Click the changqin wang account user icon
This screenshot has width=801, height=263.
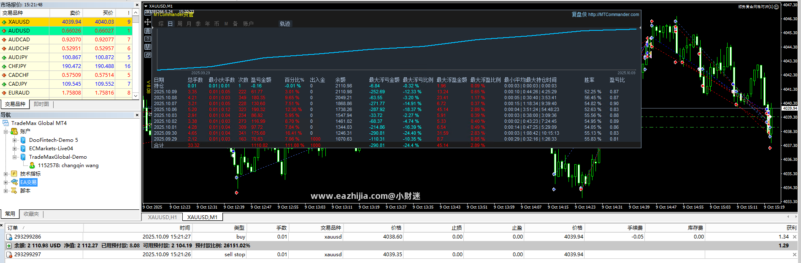point(32,165)
